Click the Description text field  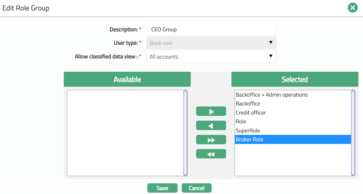pos(211,29)
